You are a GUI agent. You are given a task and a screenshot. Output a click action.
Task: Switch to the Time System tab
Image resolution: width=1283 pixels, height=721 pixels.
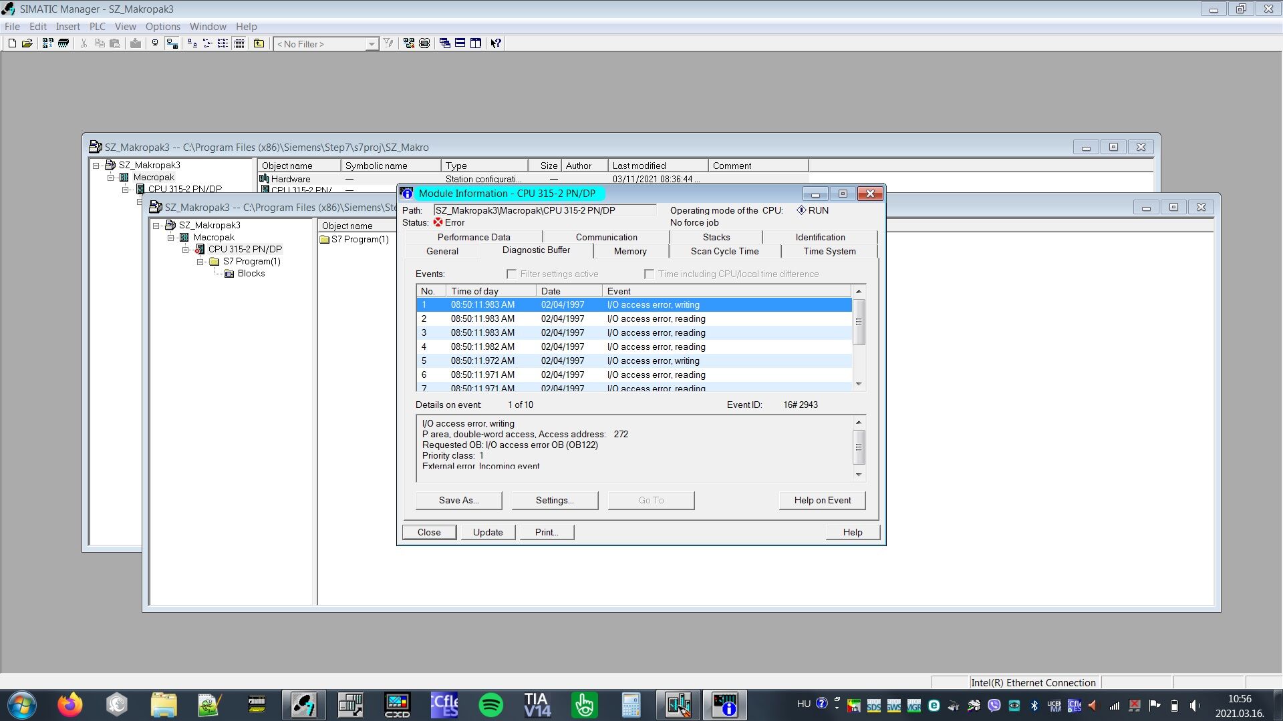pos(829,251)
